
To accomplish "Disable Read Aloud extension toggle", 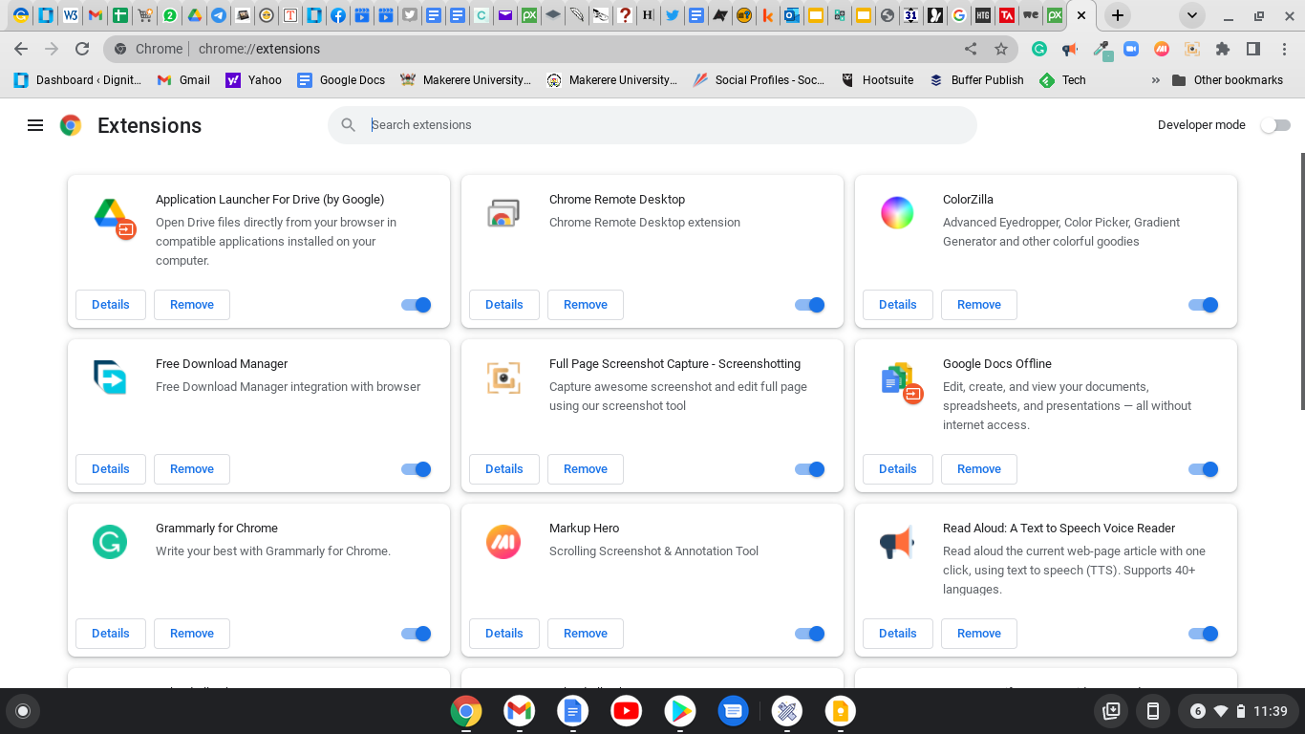I will tap(1204, 634).
